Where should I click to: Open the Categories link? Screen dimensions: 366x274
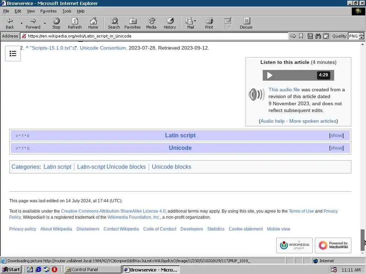pyautogui.click(x=25, y=167)
